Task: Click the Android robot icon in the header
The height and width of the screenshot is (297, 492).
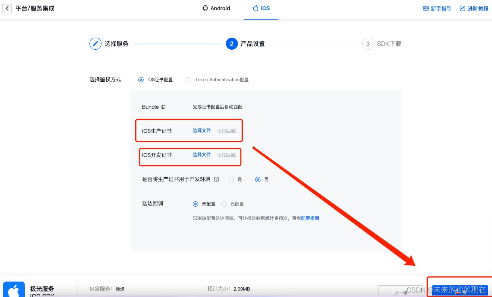Action: point(205,8)
